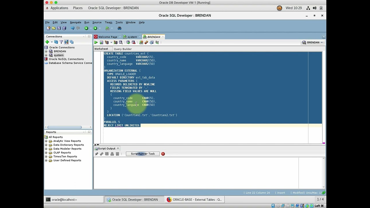The image size is (370, 208).
Task: Run the statement with green play button
Action: tap(96, 42)
